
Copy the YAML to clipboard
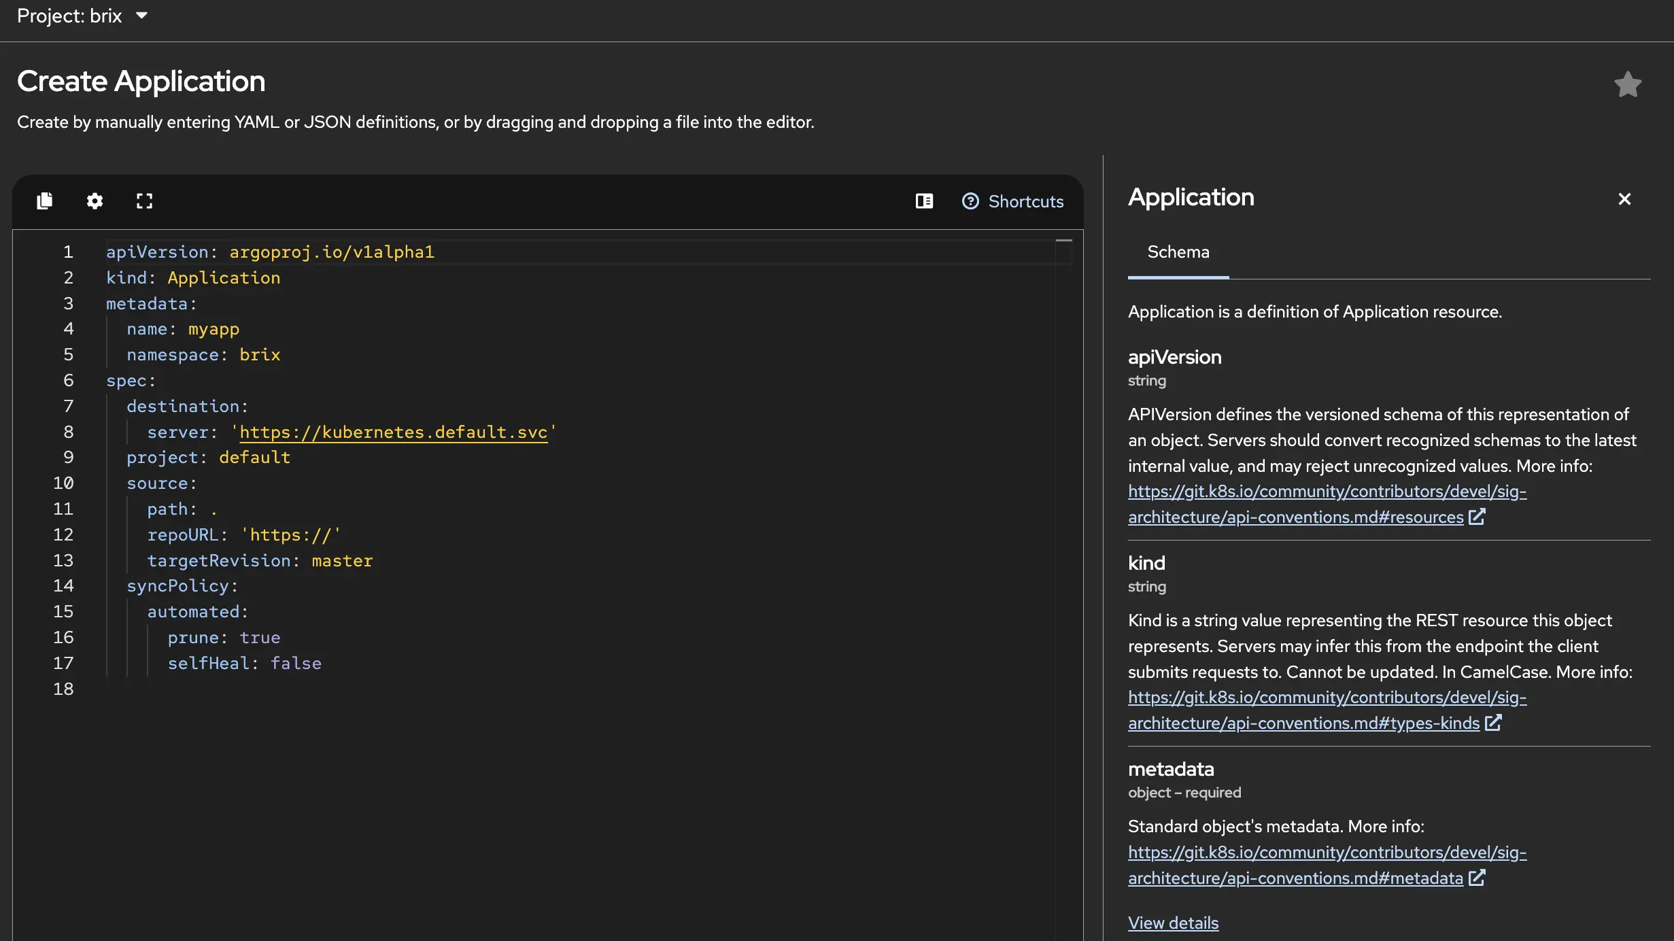click(x=44, y=201)
